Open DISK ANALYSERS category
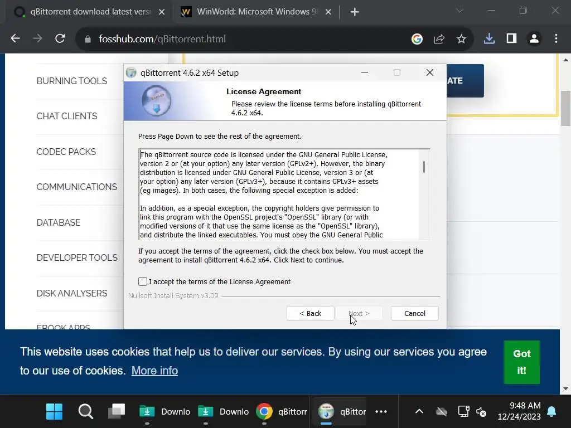The height and width of the screenshot is (428, 571). click(72, 293)
